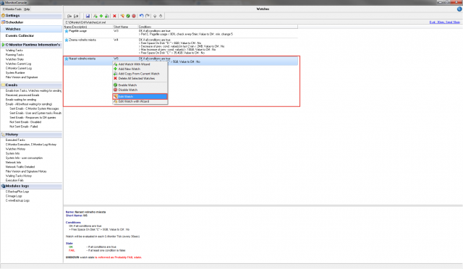
Task: Click the star icon of the selected W5 watch
Action: (67, 59)
